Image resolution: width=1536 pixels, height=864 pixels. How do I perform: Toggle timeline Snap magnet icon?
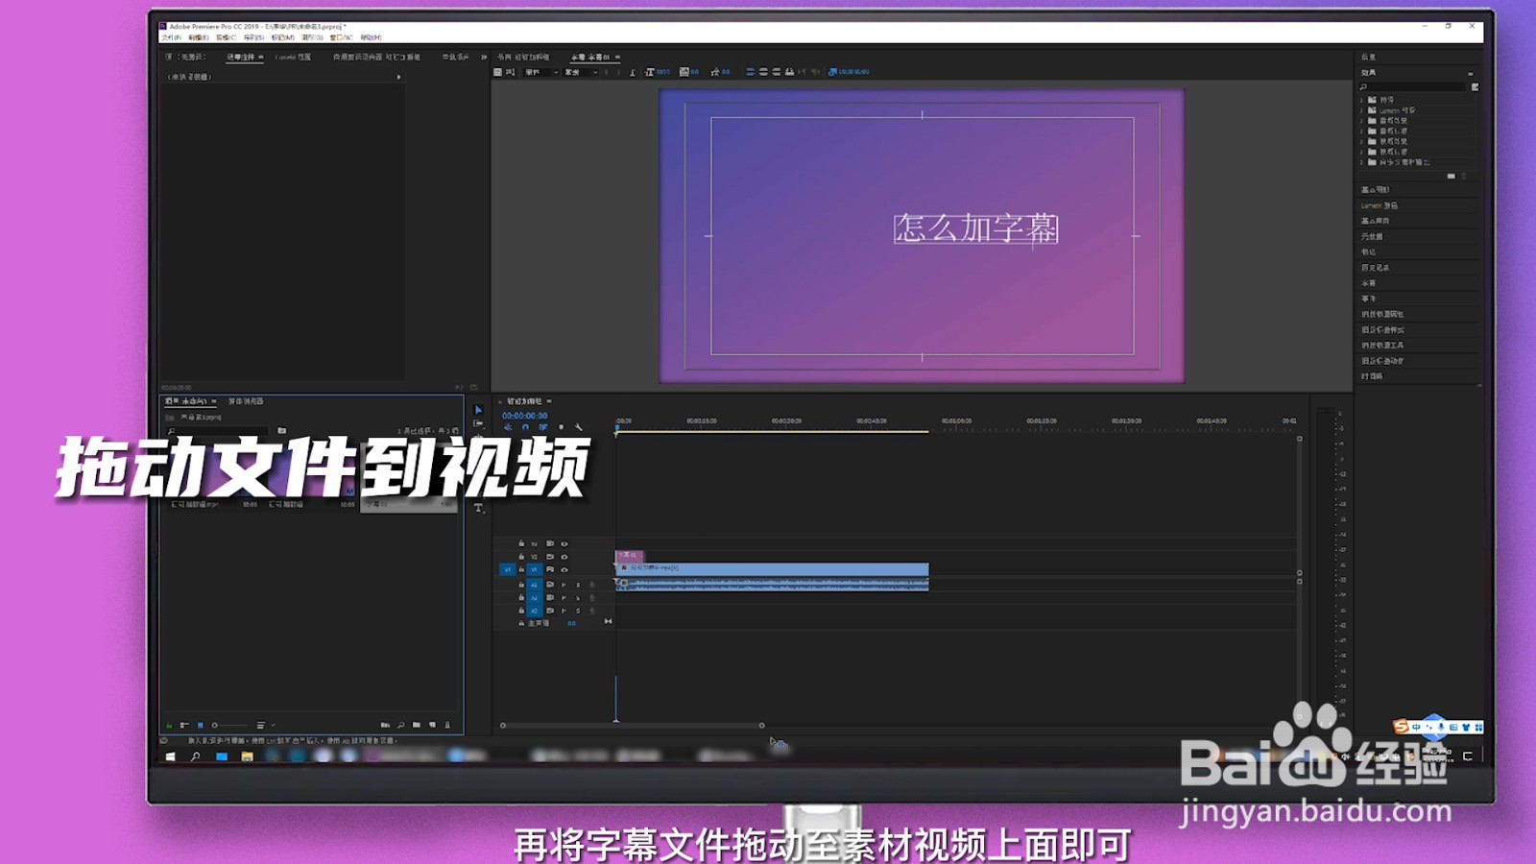pyautogui.click(x=525, y=427)
